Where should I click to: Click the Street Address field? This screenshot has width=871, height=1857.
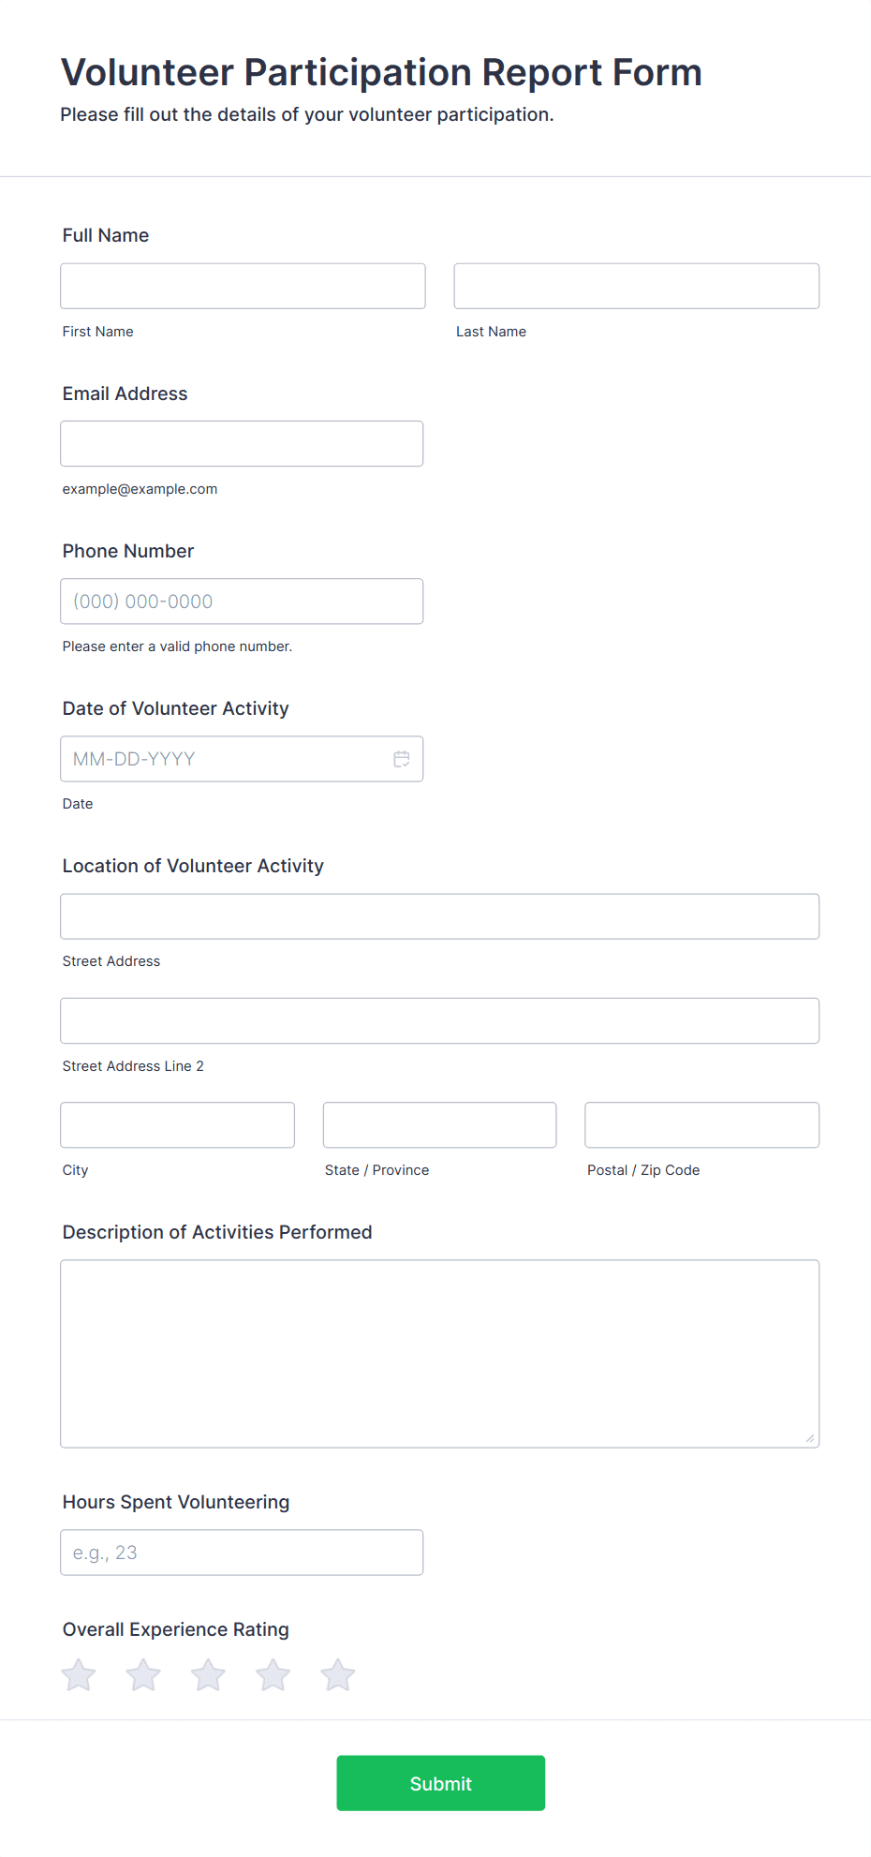point(439,916)
